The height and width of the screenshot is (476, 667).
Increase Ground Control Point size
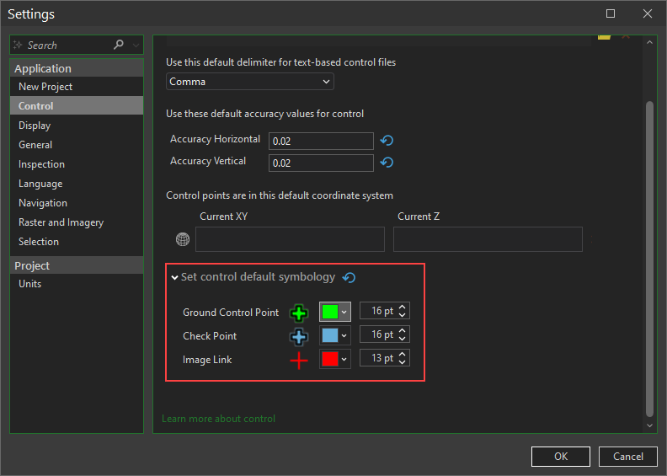403,307
